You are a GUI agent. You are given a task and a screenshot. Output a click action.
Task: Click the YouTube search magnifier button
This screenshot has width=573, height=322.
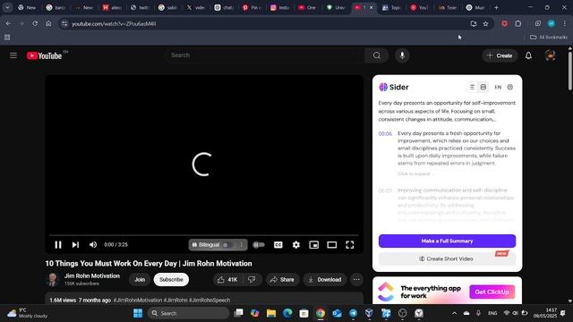[376, 55]
